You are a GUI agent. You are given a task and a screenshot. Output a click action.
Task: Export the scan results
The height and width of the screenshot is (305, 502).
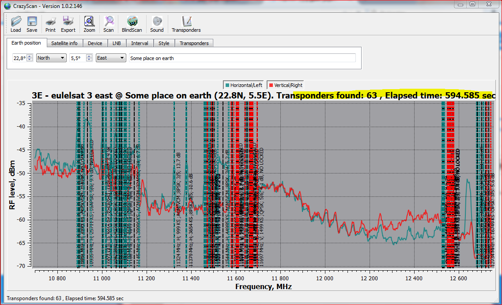[68, 24]
